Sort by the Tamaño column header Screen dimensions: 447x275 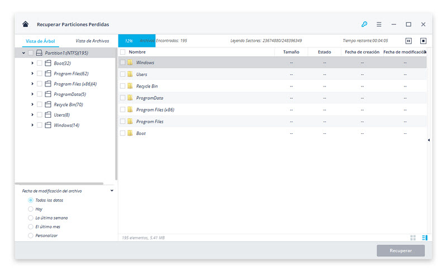(291, 52)
